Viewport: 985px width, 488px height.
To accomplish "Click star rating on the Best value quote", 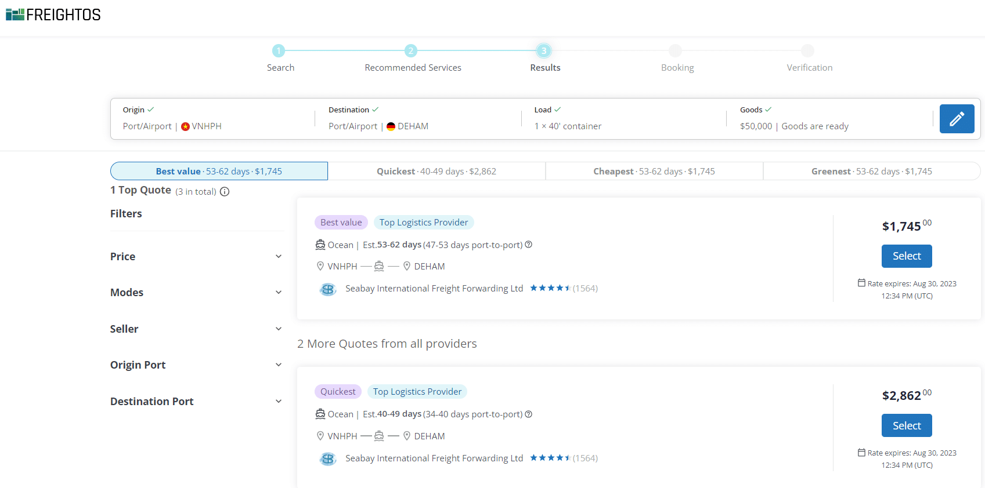I will click(x=550, y=288).
